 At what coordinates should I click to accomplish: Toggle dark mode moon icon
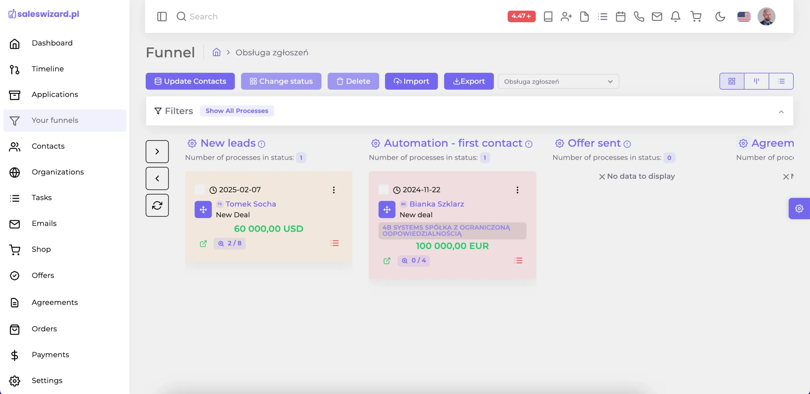(720, 16)
